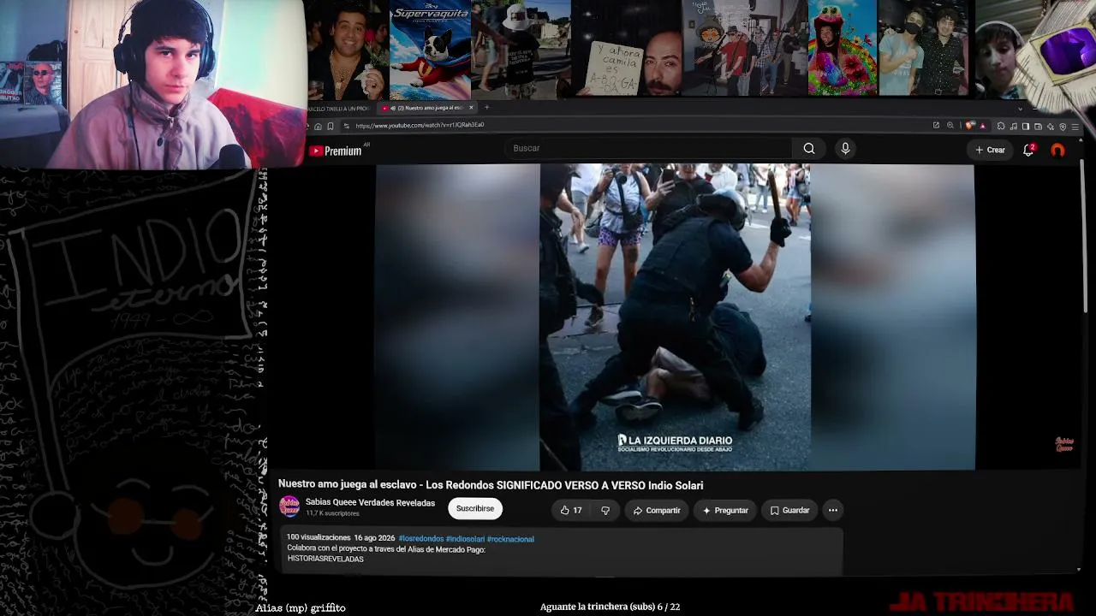The image size is (1096, 616).
Task: Click the zoom magnifier icon in address bar
Action: (x=950, y=126)
